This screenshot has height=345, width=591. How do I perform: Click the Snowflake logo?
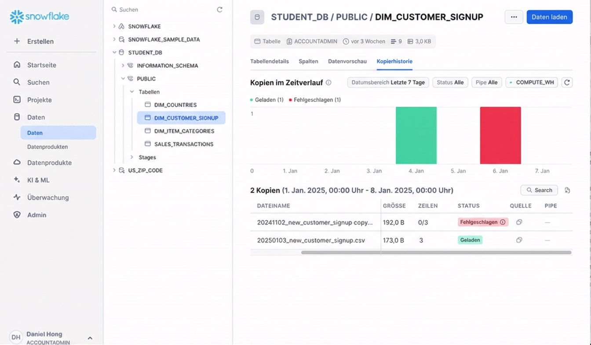click(x=40, y=17)
